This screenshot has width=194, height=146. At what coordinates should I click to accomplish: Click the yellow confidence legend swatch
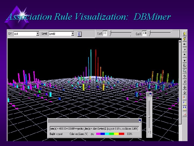coord(116,134)
